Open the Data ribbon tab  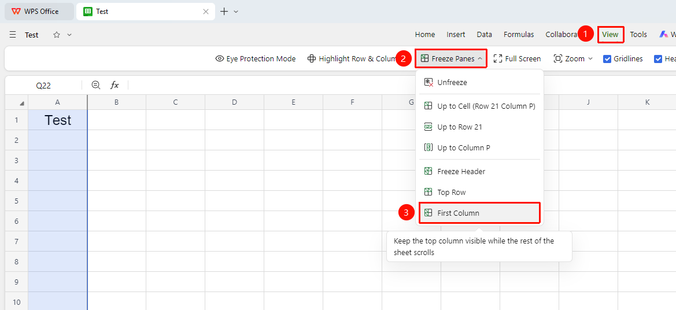485,35
